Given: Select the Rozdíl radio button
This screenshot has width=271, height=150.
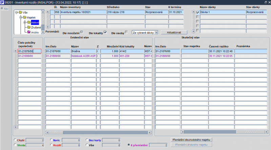Looking at the screenshot, I should [x=51, y=145].
